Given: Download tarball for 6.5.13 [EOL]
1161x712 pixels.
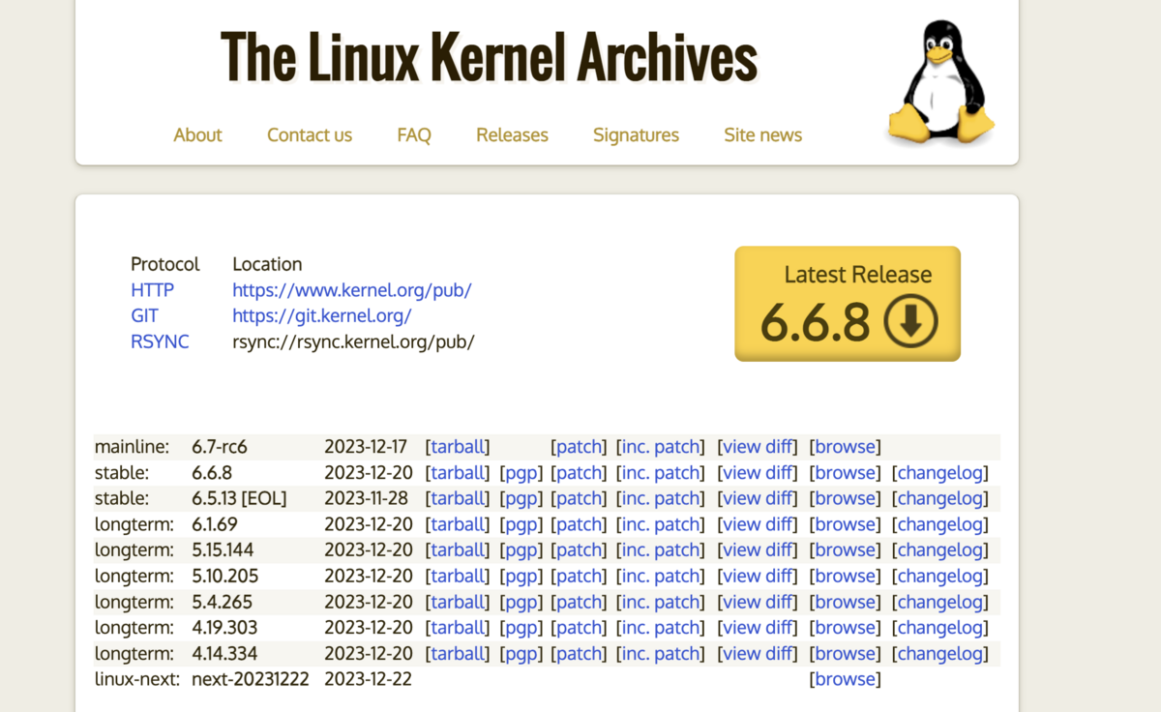Looking at the screenshot, I should click(458, 498).
